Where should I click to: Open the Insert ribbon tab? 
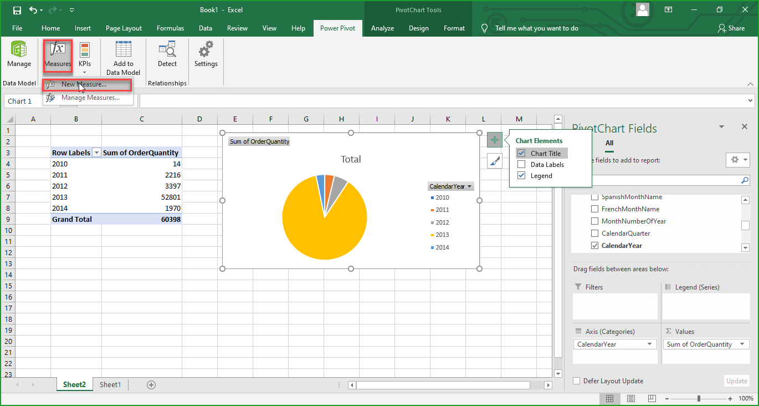click(x=83, y=28)
